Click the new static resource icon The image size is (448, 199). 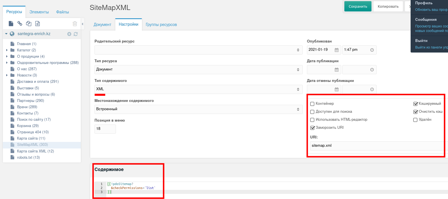(x=37, y=24)
